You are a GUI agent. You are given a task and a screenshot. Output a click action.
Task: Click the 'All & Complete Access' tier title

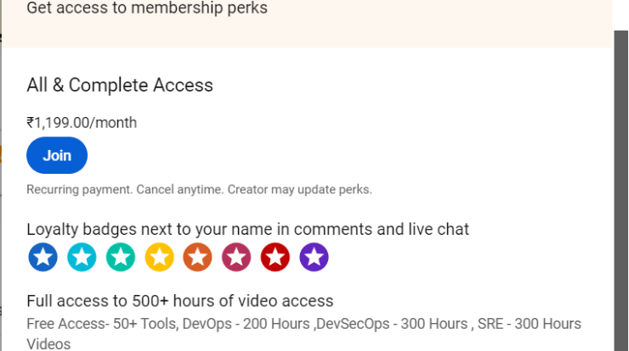point(120,85)
